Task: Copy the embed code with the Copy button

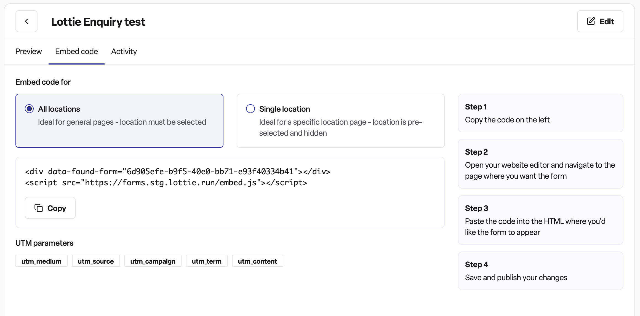Action: click(x=50, y=208)
